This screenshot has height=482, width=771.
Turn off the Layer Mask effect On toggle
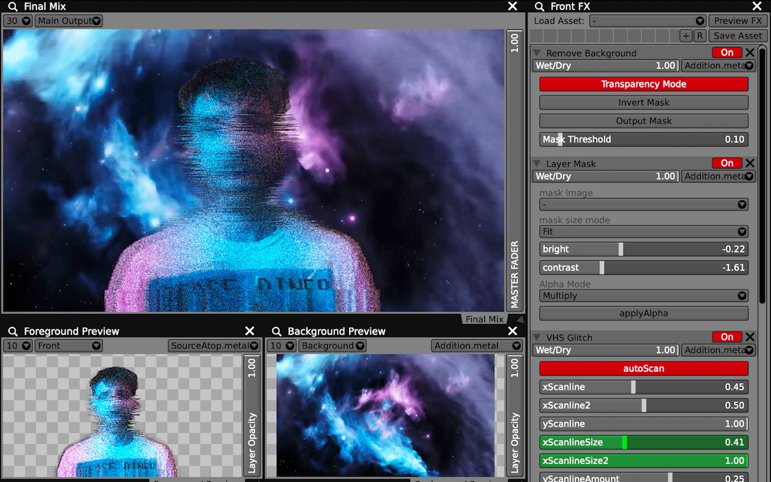pyautogui.click(x=727, y=163)
